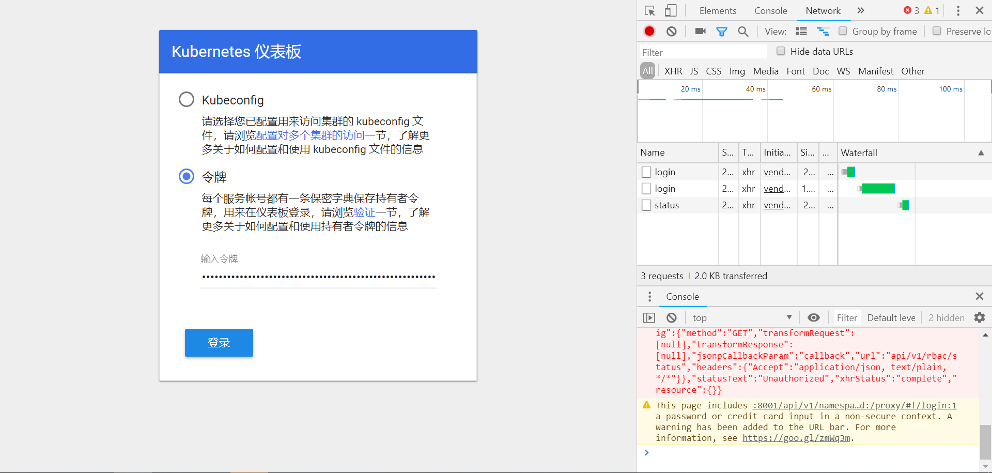Open the proxy login source link in the warning
Viewport: 992px width, 473px height.
(x=855, y=406)
